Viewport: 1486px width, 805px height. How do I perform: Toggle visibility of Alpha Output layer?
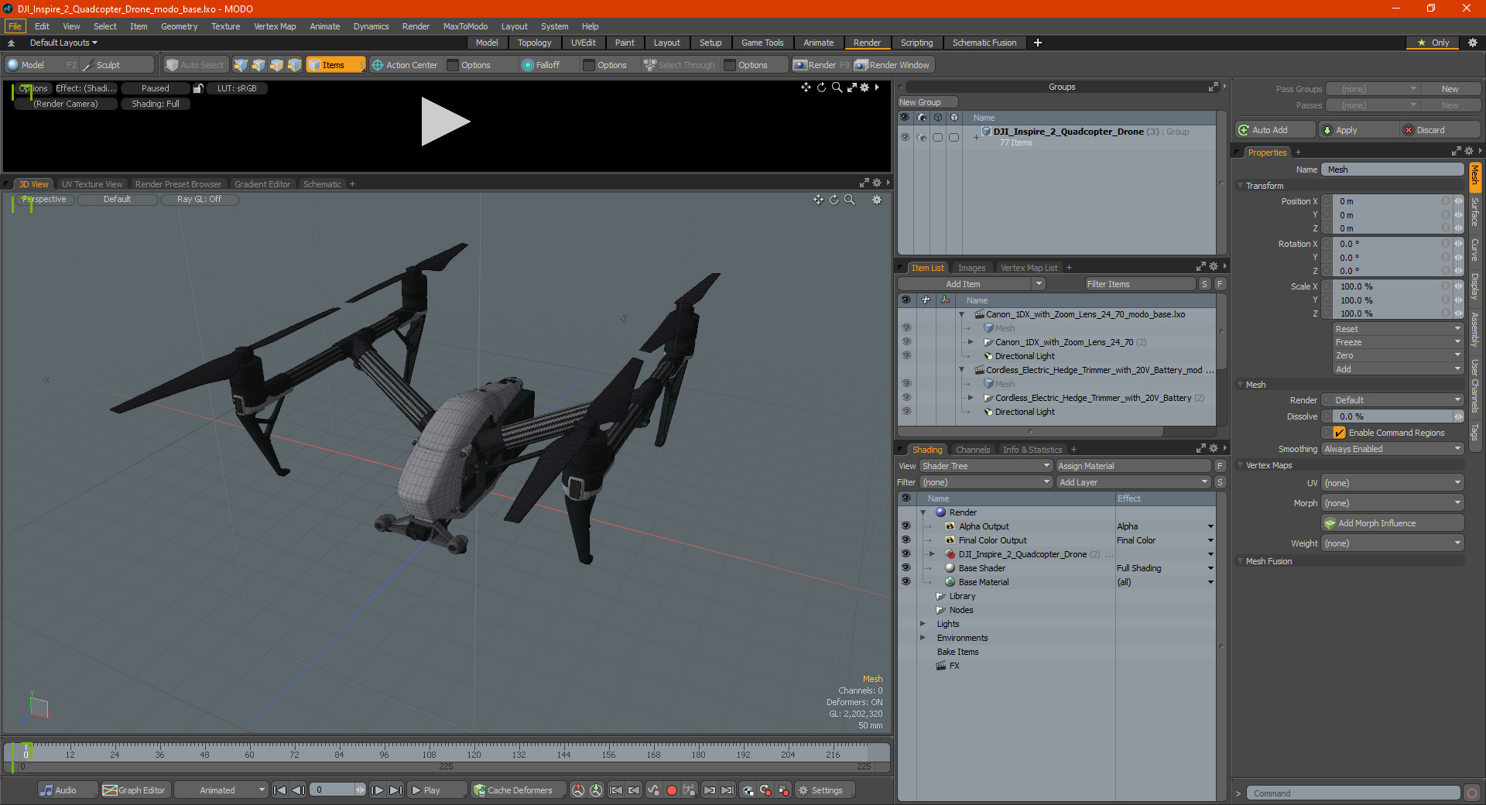tap(906, 526)
